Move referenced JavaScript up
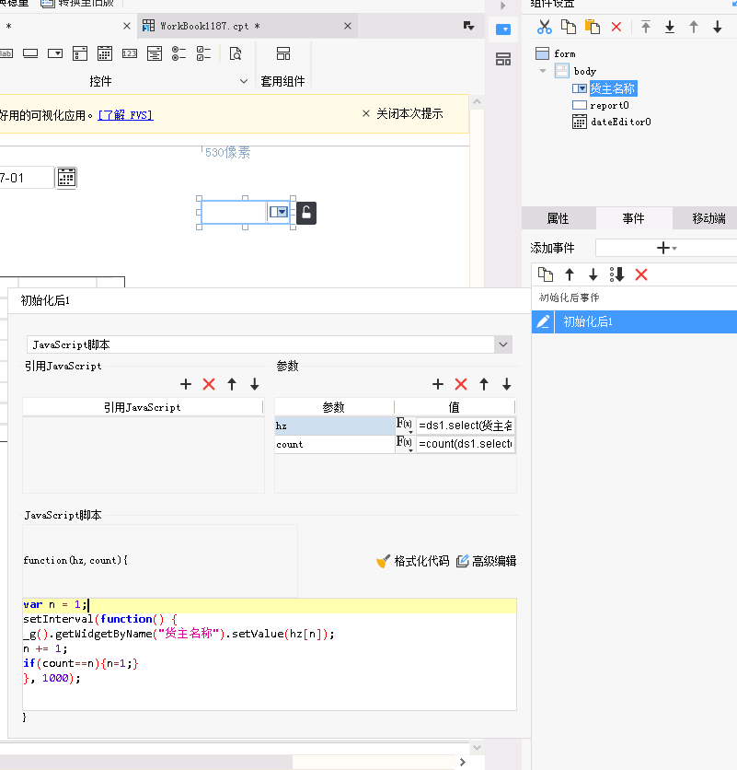Viewport: 737px width, 770px height. point(232,384)
